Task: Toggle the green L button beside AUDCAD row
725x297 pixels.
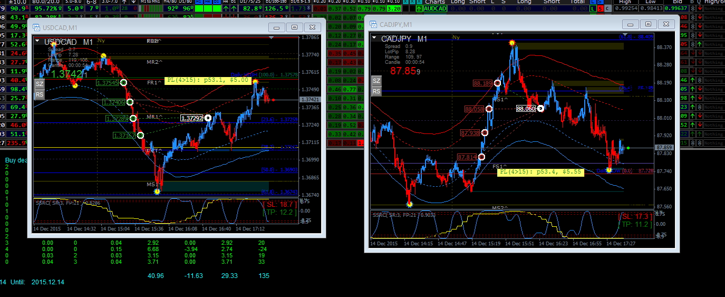Action: click(593, 8)
